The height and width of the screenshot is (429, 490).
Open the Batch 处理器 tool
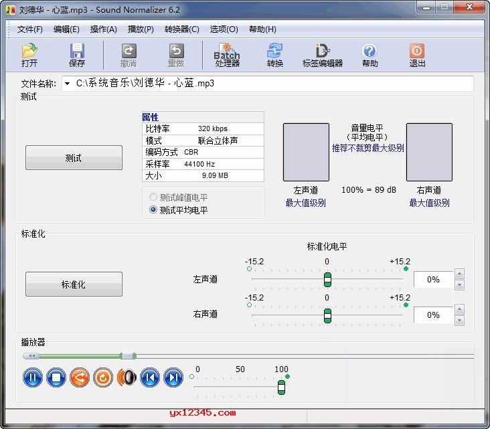[x=227, y=55]
